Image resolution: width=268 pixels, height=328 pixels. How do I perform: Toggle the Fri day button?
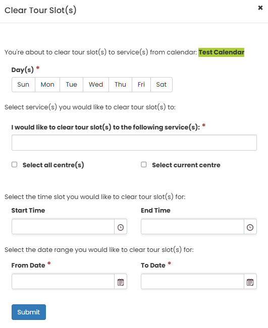(141, 85)
